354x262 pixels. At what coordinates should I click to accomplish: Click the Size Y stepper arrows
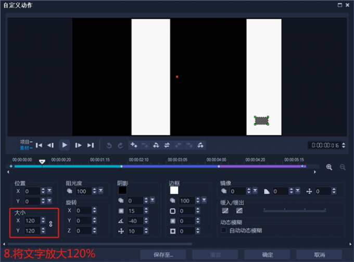pyautogui.click(x=43, y=230)
